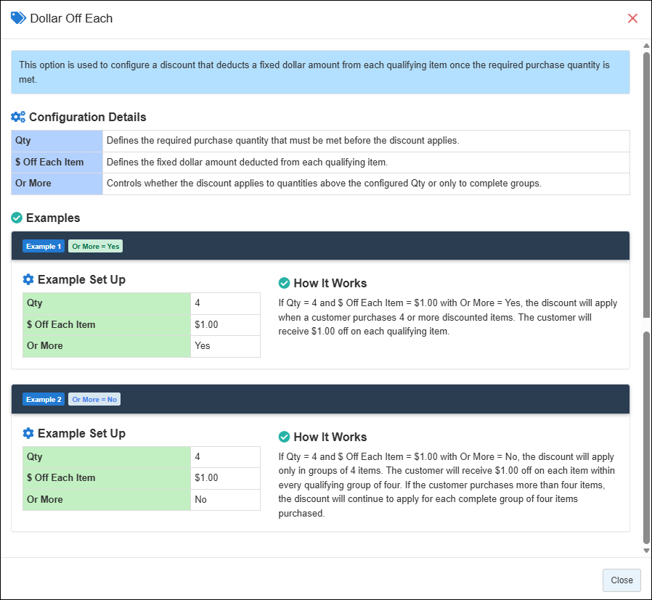
Task: Click the gear icon in Example 2 Set Up
Action: pos(28,433)
